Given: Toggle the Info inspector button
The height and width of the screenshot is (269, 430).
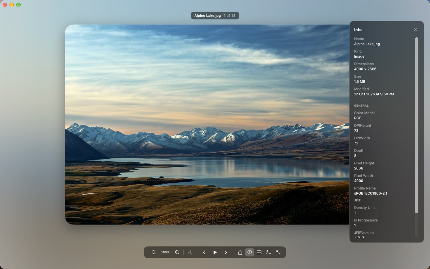Looking at the screenshot, I should coord(250,252).
